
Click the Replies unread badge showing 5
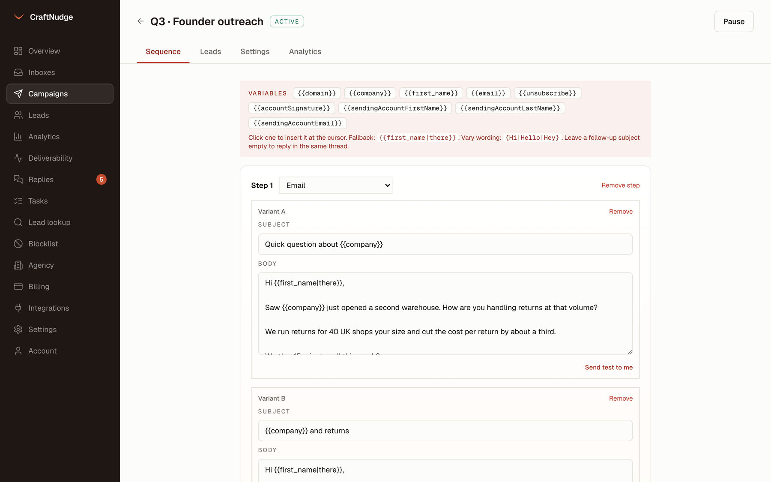(102, 180)
